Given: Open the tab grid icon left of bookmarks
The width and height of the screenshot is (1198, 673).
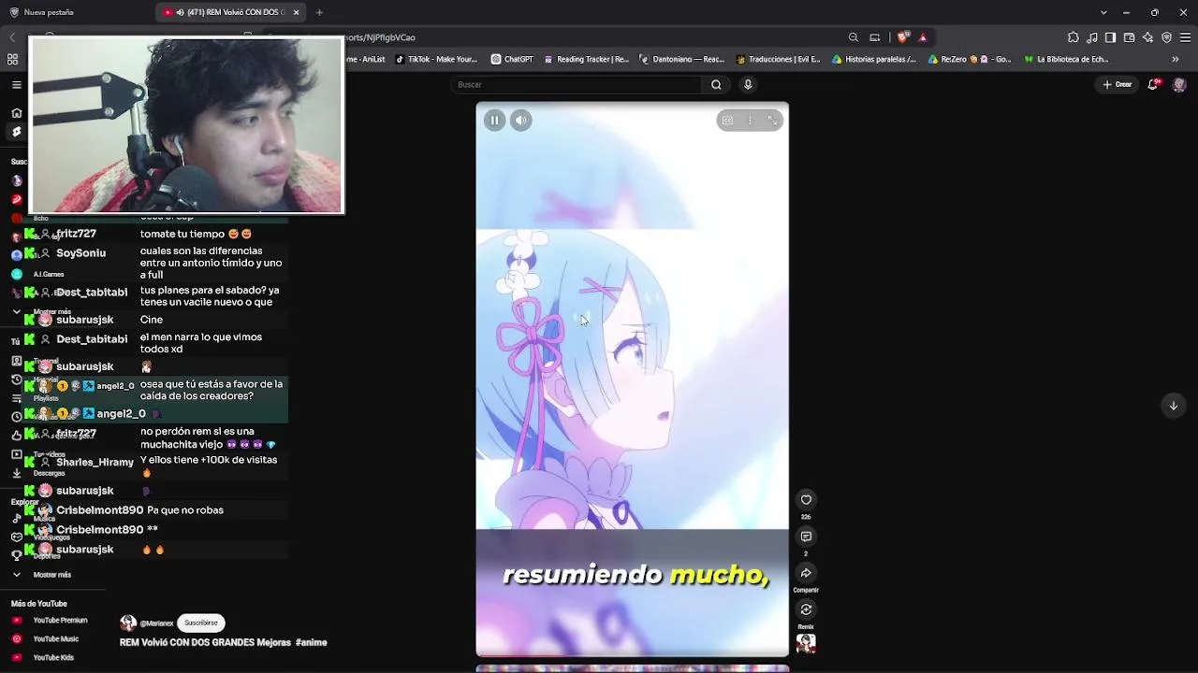Looking at the screenshot, I should (x=12, y=59).
